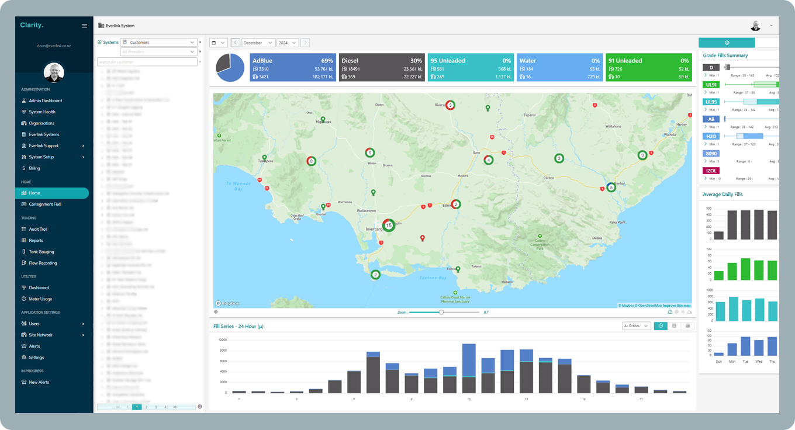Open the December month dropdown
The image size is (795, 430).
coord(258,43)
